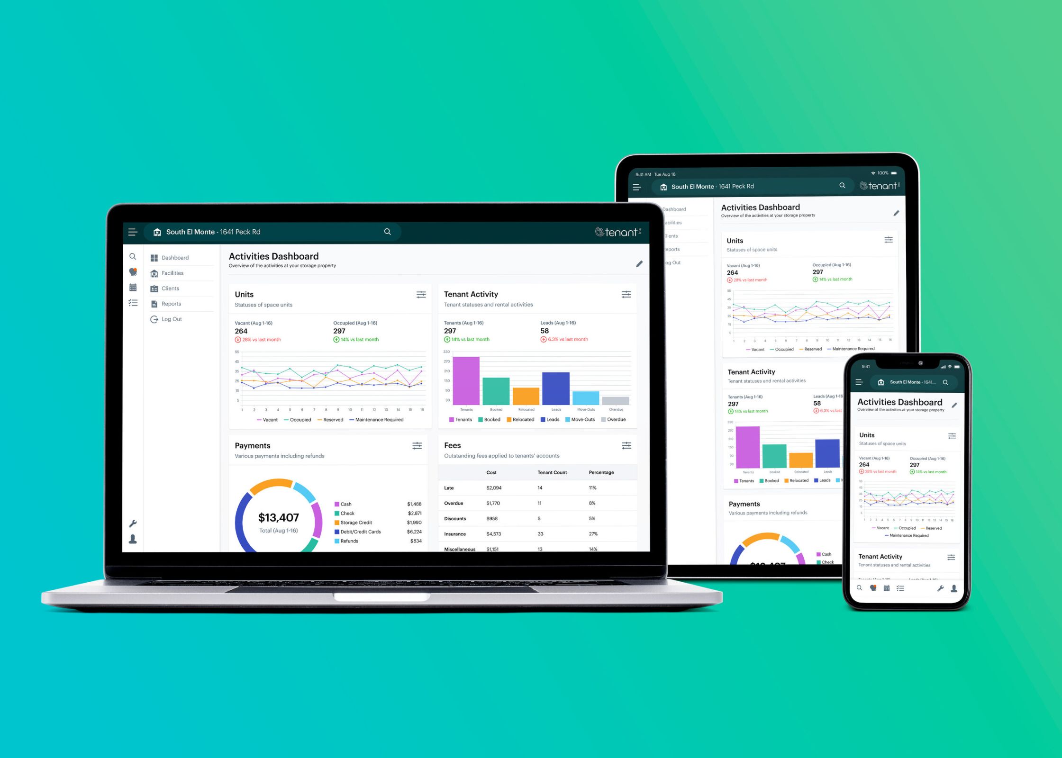Click the Reports navigation icon

[x=154, y=304]
